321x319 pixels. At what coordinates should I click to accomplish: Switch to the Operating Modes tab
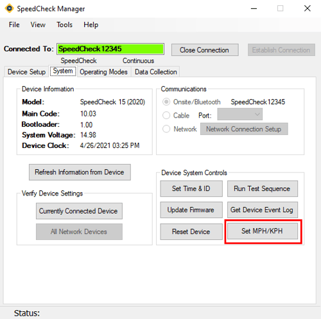click(x=103, y=71)
